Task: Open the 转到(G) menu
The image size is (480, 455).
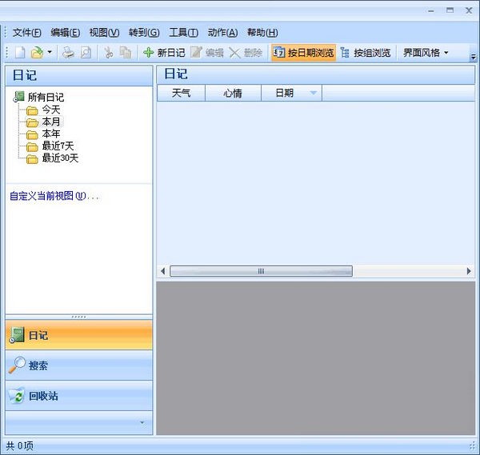Action: point(144,33)
